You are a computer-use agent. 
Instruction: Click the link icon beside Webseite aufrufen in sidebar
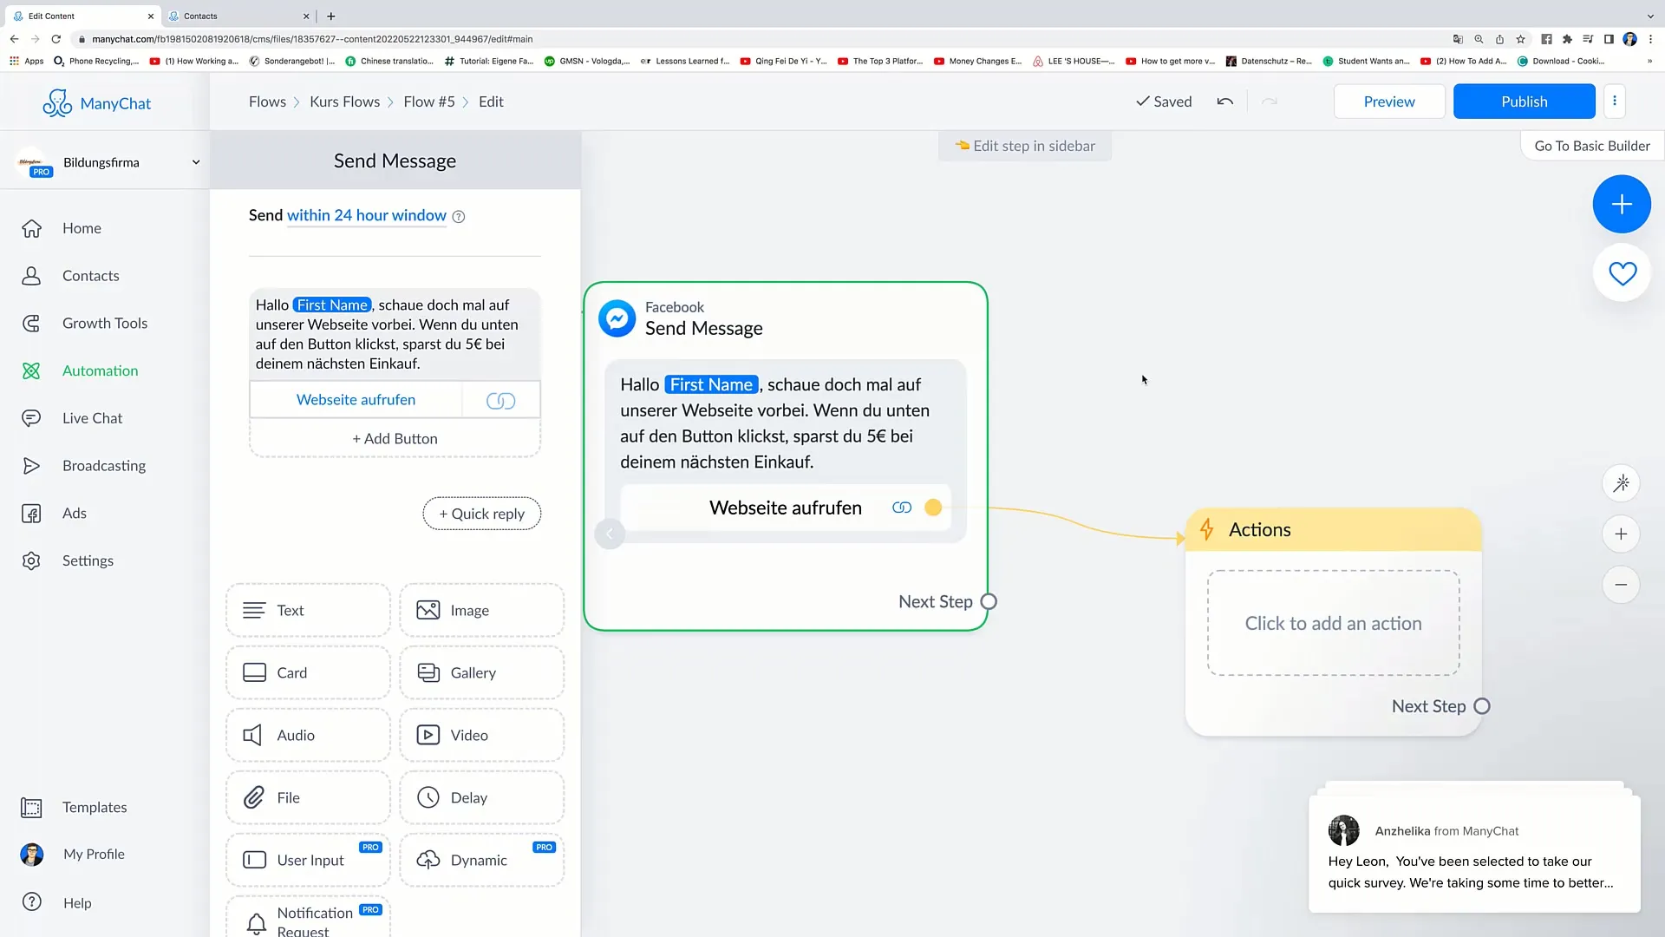pos(500,401)
